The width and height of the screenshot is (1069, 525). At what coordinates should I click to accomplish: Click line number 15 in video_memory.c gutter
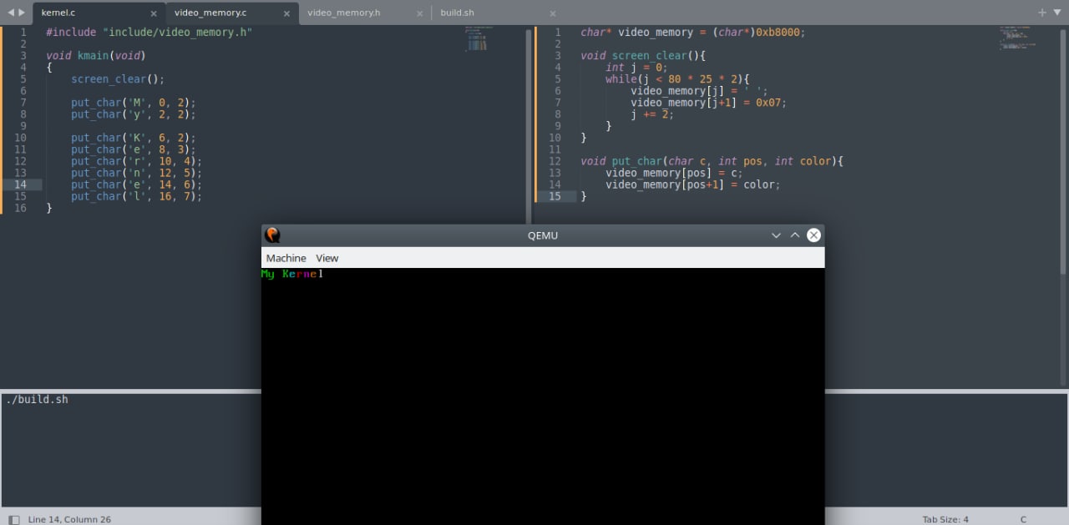click(x=555, y=195)
